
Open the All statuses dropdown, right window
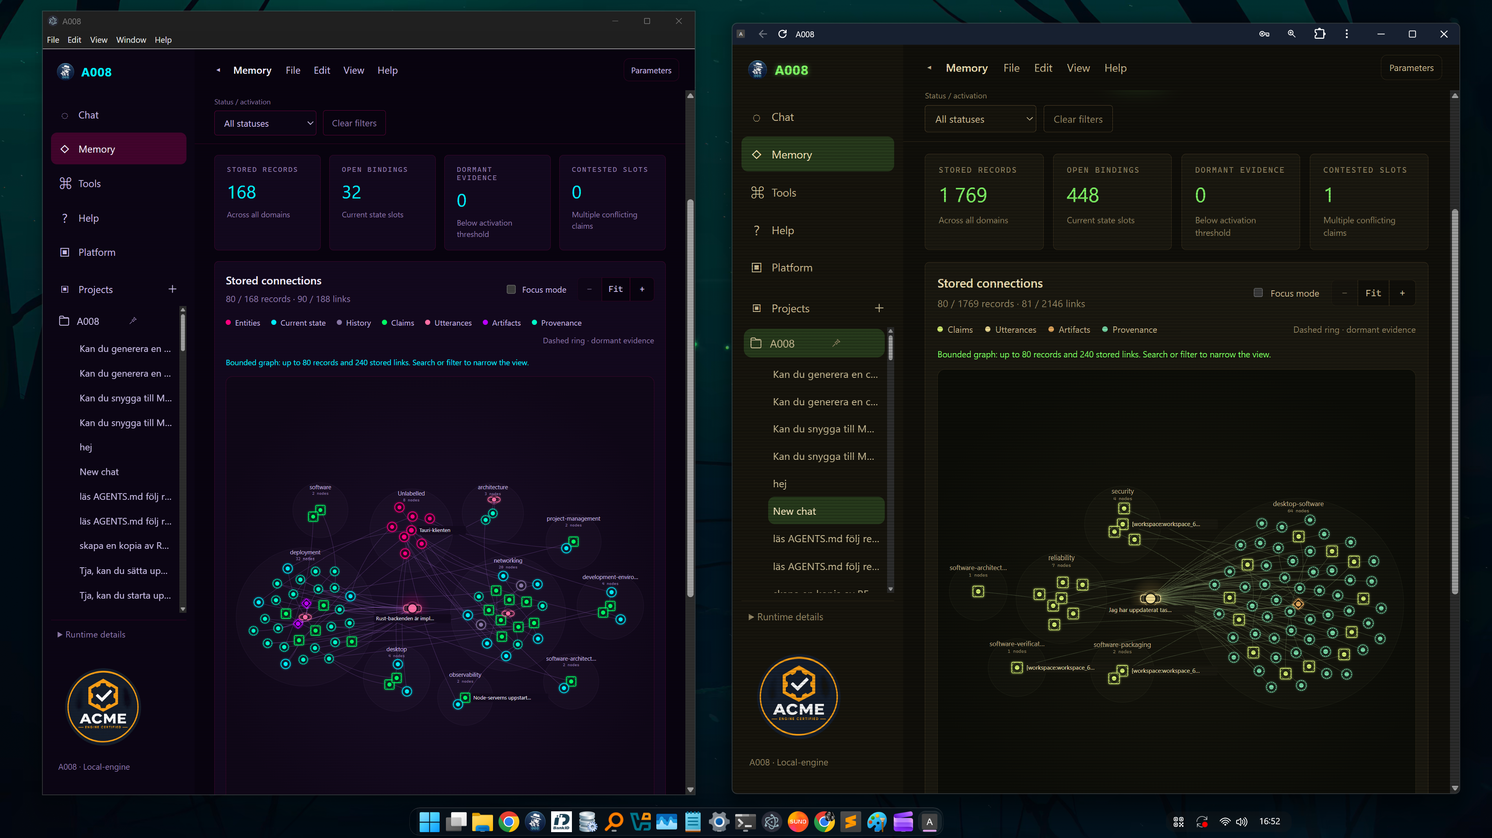click(980, 119)
